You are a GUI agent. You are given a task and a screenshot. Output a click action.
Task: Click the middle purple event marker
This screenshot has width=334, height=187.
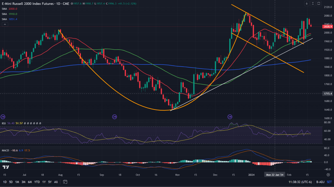point(114,117)
